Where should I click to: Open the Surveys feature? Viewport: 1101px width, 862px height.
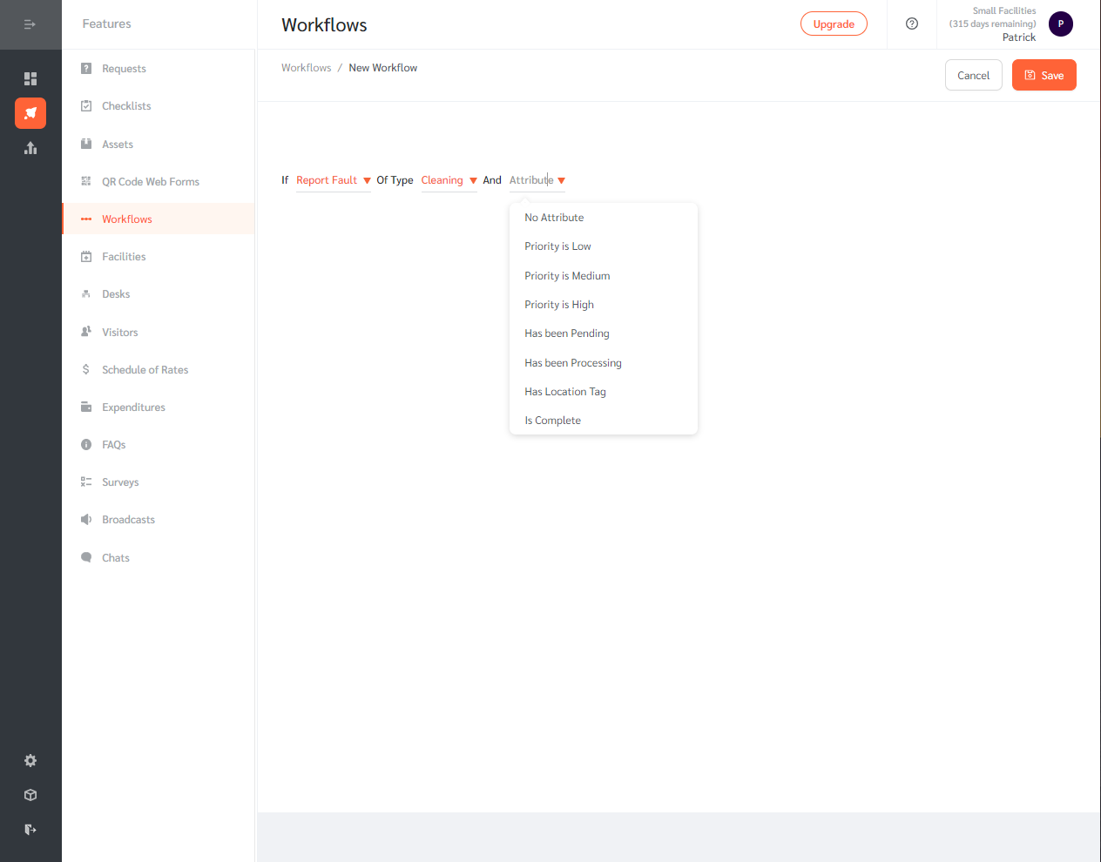click(118, 482)
